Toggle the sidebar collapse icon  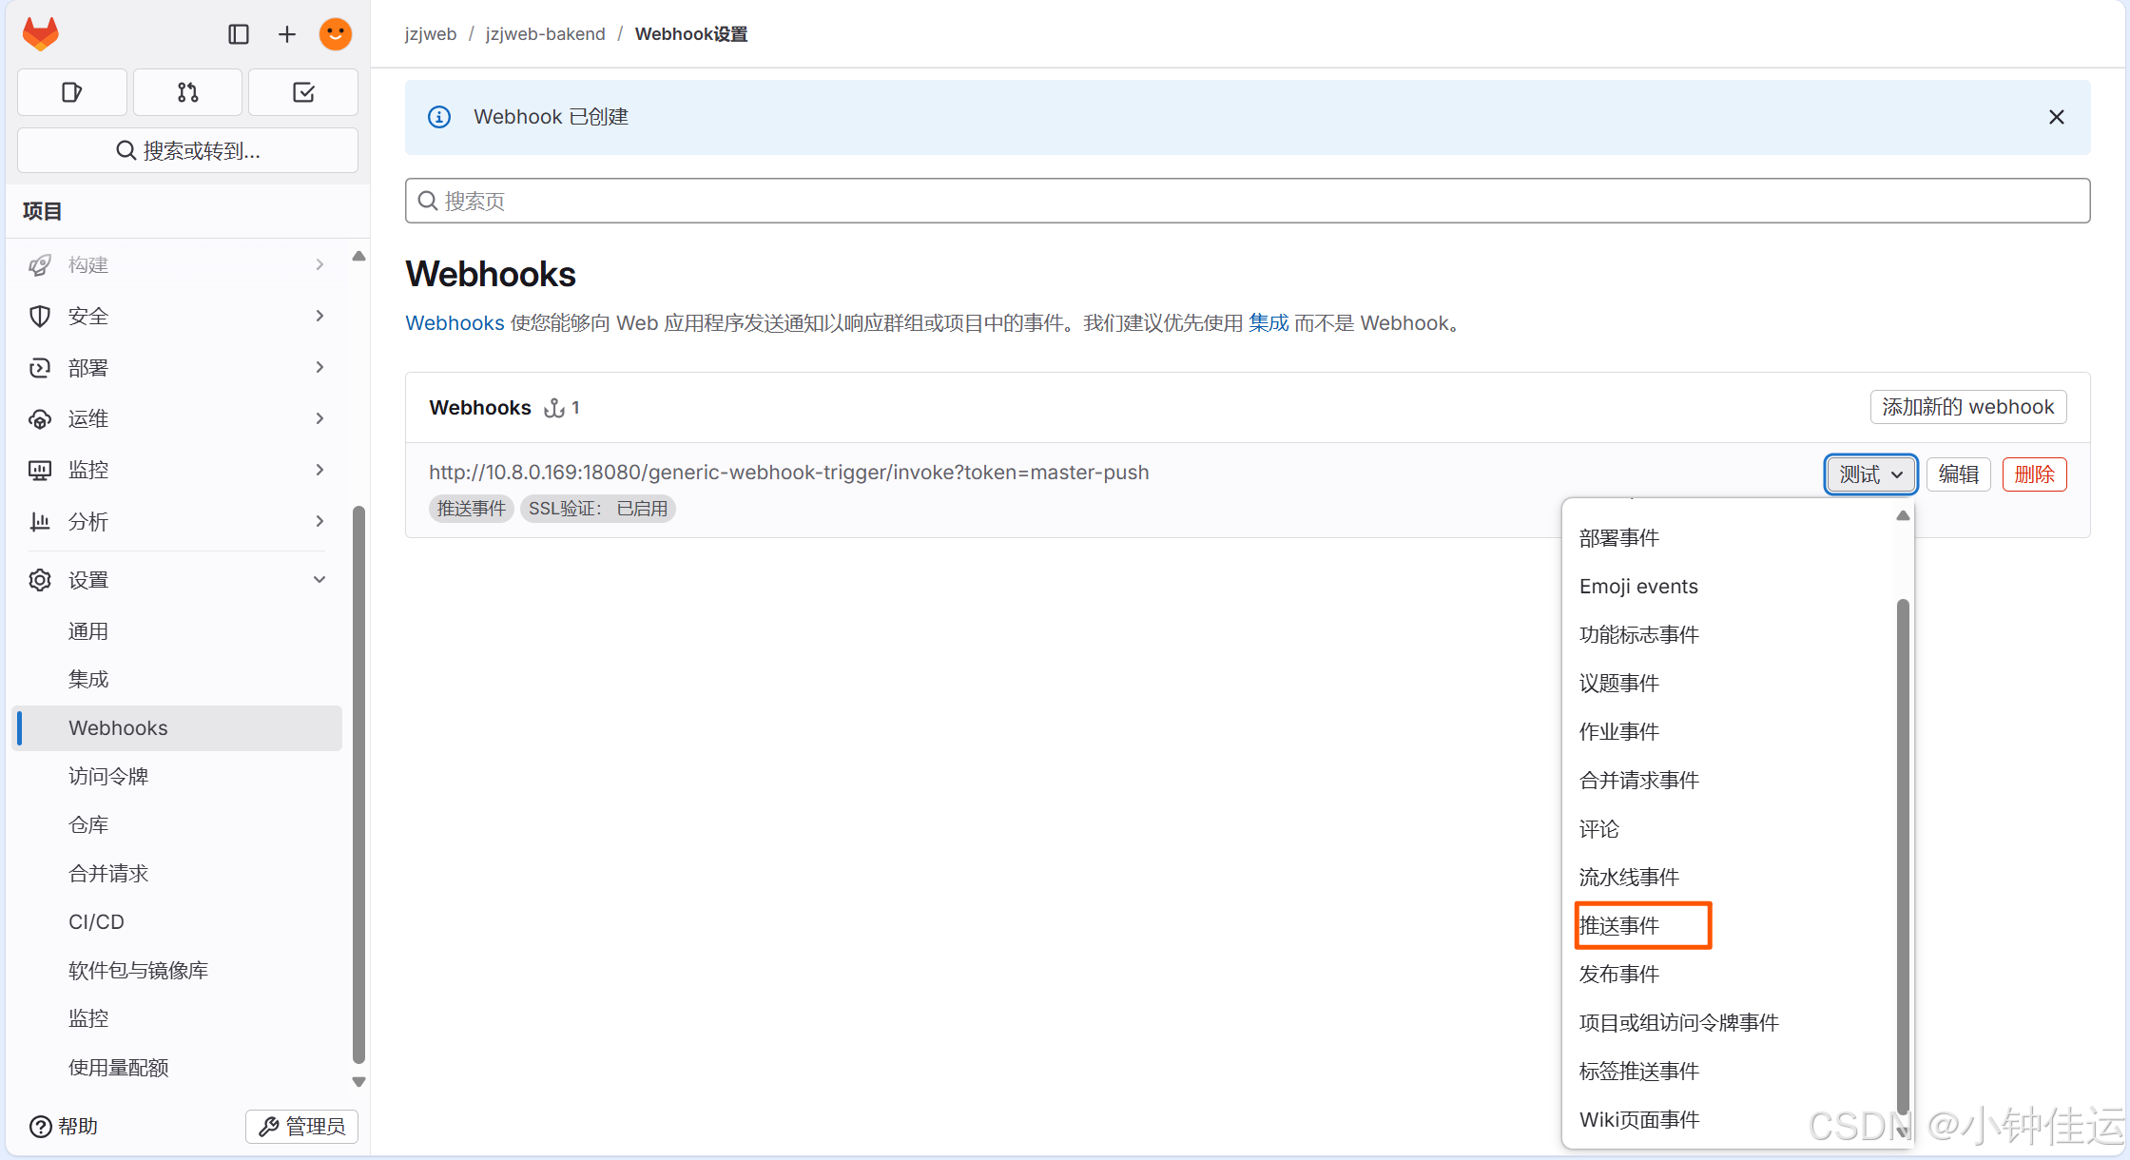[x=239, y=34]
